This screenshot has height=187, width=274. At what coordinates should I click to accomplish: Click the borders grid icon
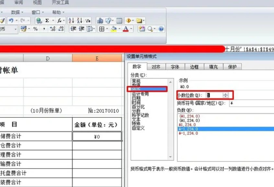(102, 29)
